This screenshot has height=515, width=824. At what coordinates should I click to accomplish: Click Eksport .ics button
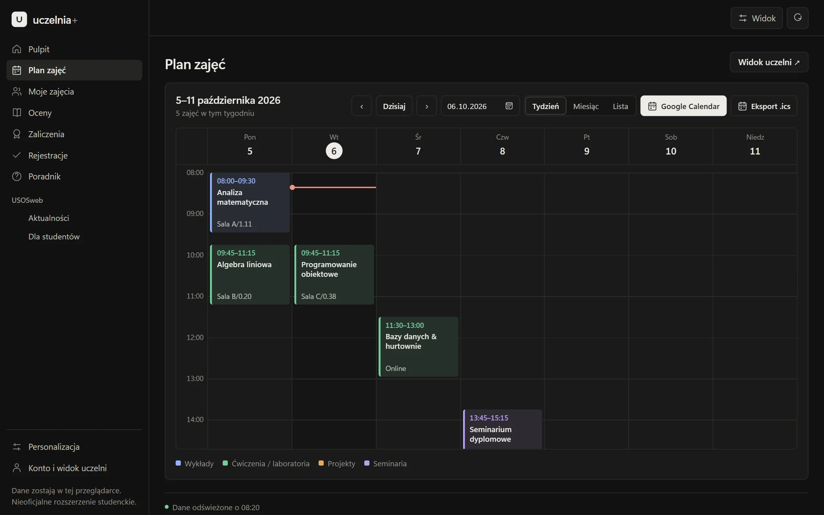(764, 106)
